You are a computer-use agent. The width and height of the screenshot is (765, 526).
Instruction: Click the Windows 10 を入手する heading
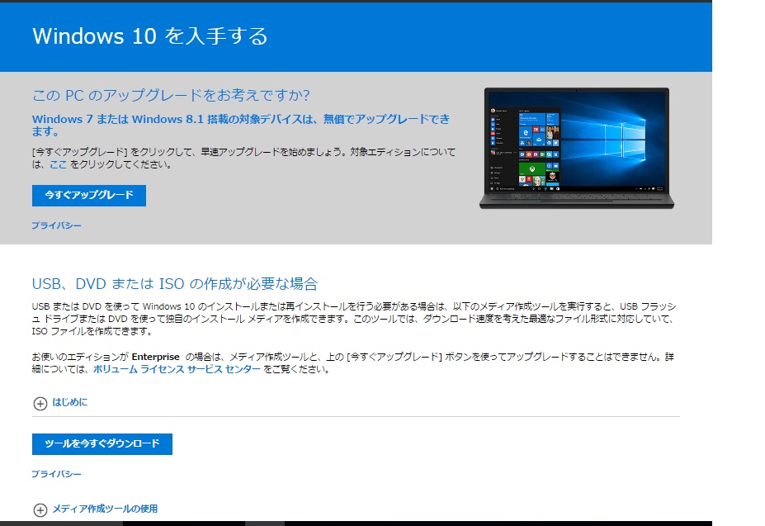tap(150, 36)
